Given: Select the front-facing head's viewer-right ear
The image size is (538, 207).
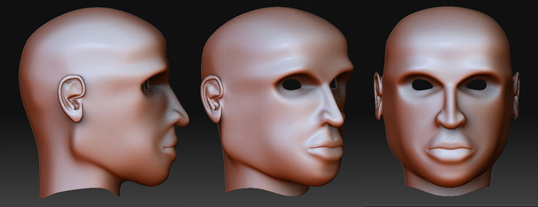Looking at the screenshot, I should coord(516,96).
